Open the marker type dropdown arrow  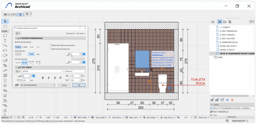pyautogui.click(x=21, y=54)
